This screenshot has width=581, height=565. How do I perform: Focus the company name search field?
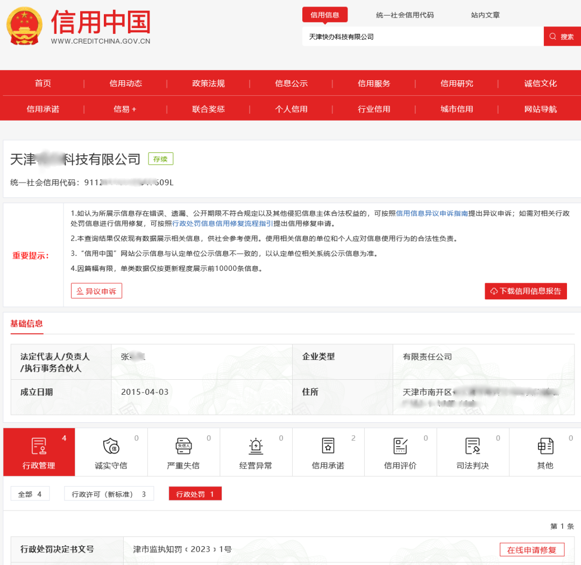(x=423, y=36)
